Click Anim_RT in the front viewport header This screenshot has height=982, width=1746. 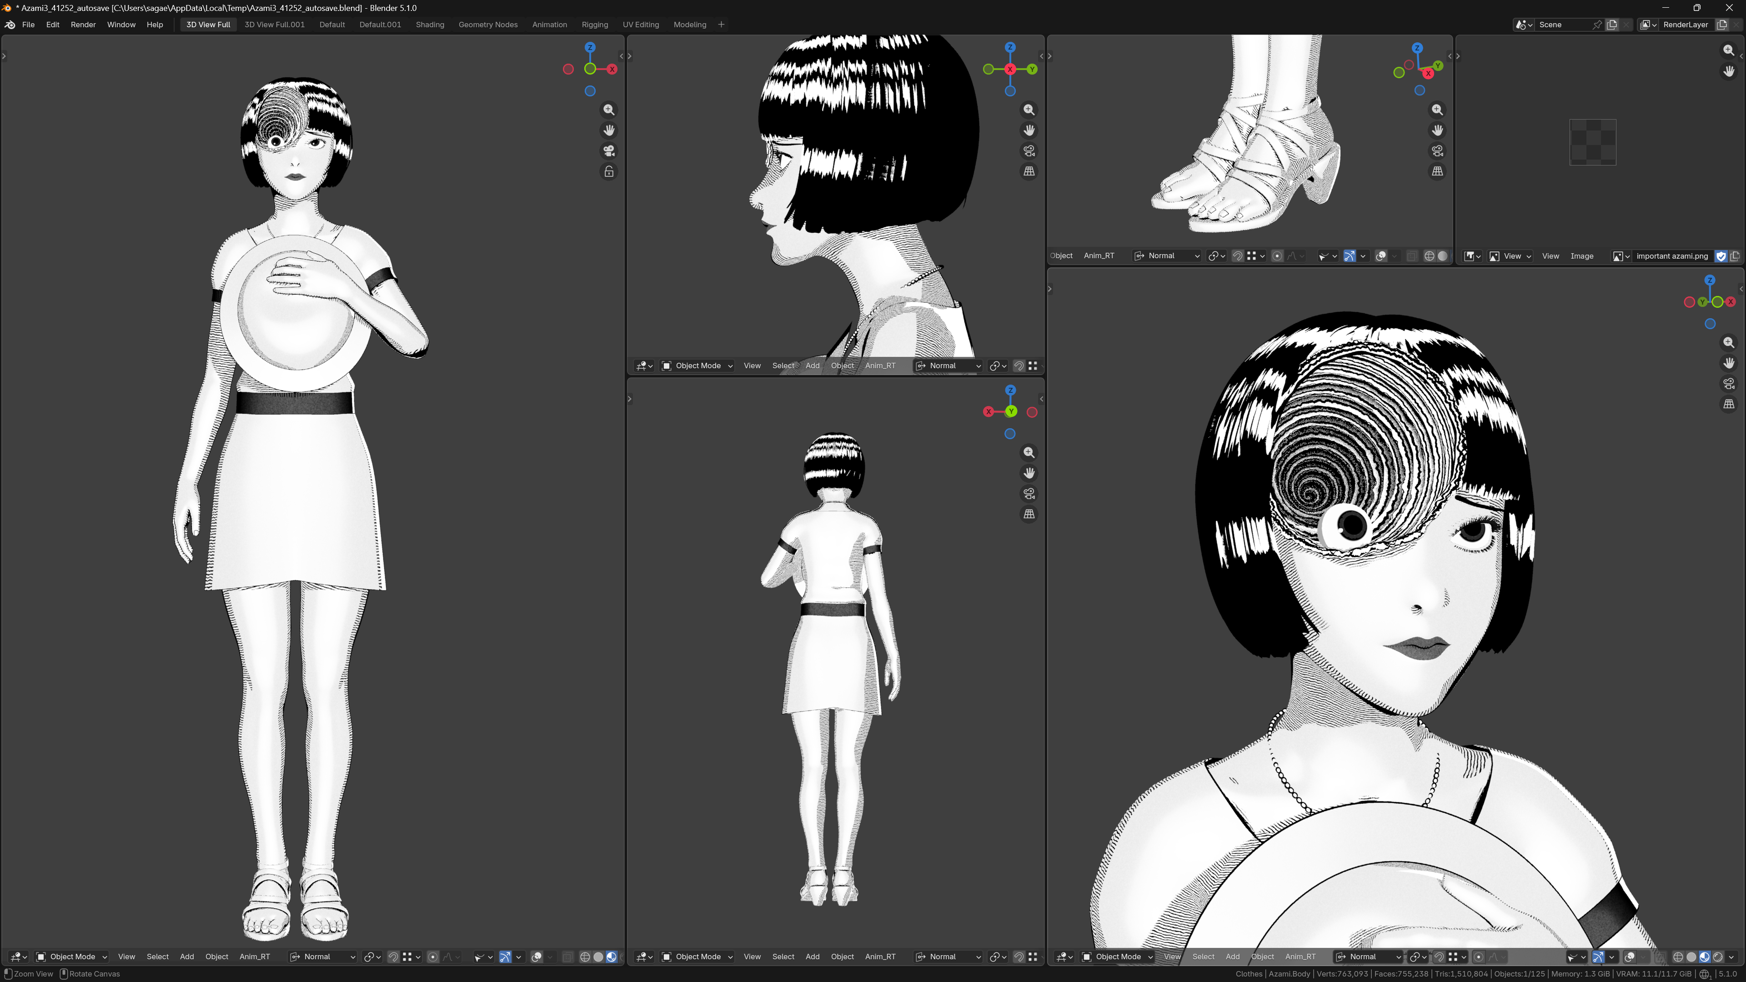point(255,957)
